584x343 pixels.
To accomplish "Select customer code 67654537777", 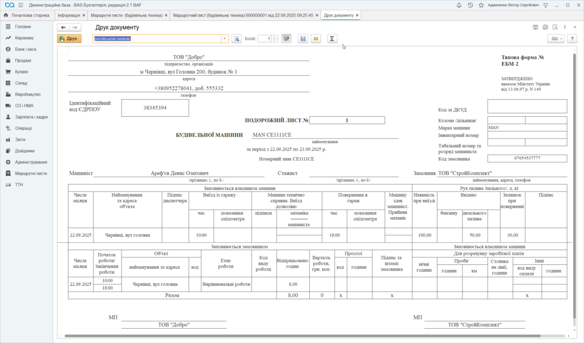I will (527, 158).
